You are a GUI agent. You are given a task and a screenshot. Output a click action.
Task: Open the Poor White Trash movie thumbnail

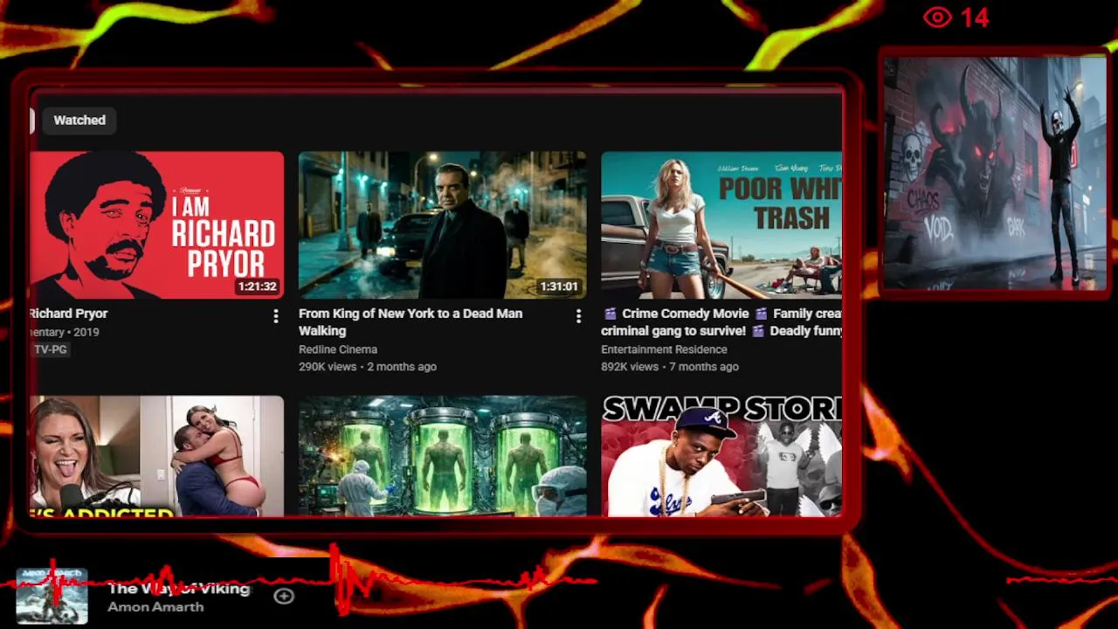tap(721, 225)
